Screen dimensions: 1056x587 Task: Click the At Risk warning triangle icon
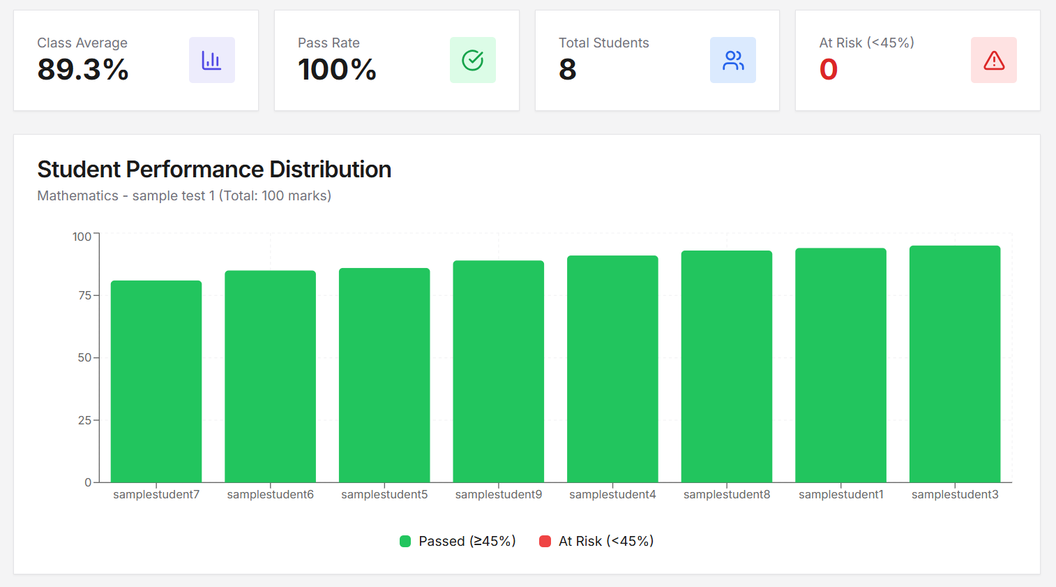[993, 60]
